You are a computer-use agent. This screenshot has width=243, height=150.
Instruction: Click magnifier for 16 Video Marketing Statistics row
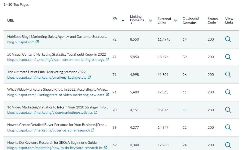[228, 110]
